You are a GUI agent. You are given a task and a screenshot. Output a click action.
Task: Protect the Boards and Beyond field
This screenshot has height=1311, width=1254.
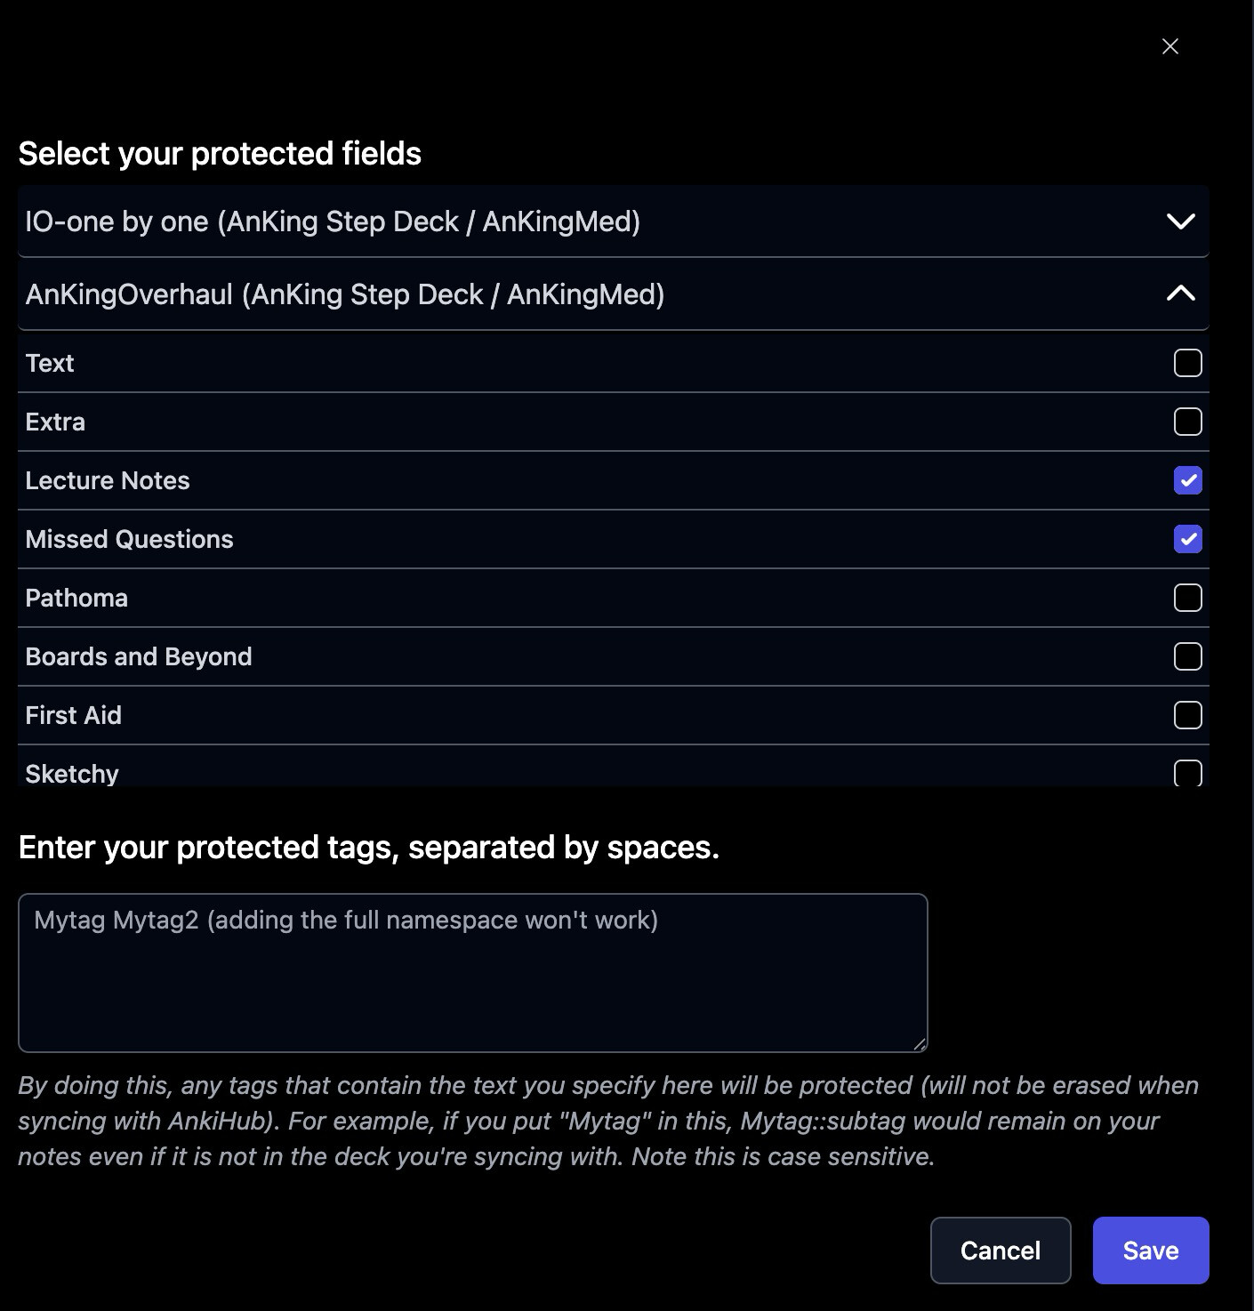[1187, 656]
